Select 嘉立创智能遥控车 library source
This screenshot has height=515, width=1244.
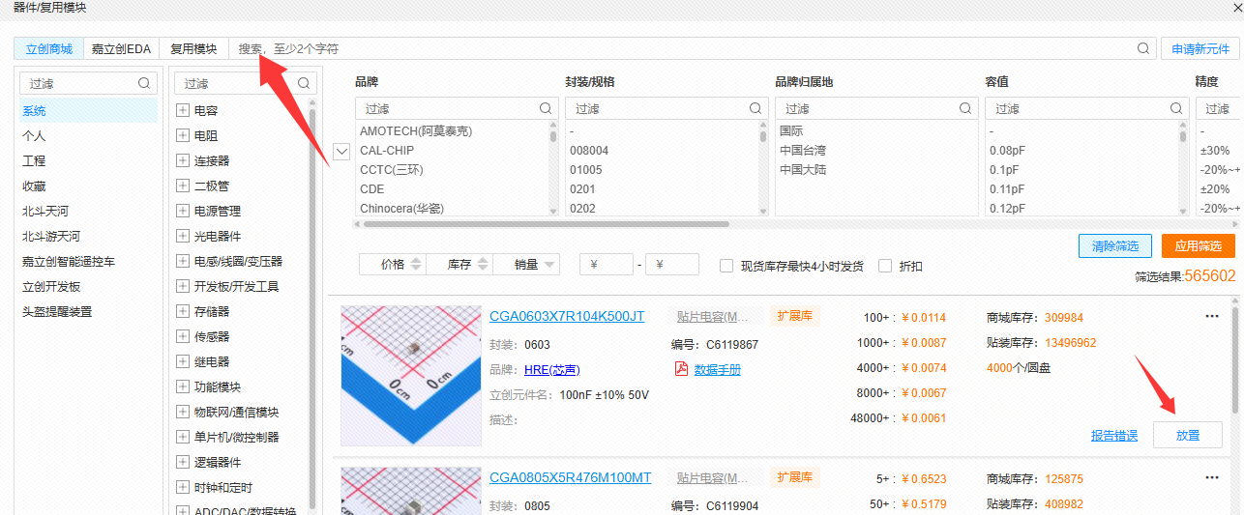click(88, 262)
